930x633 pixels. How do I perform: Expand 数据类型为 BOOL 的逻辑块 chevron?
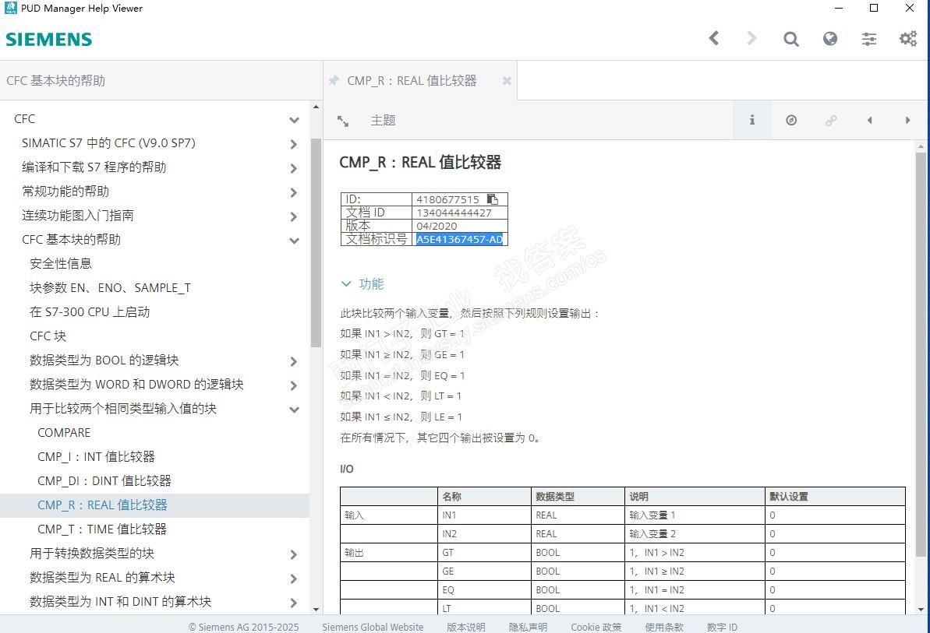click(294, 361)
